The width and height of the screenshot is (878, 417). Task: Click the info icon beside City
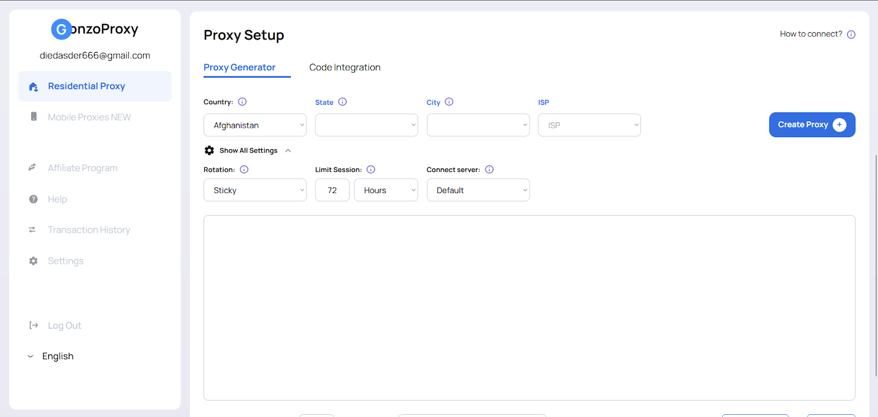click(449, 102)
